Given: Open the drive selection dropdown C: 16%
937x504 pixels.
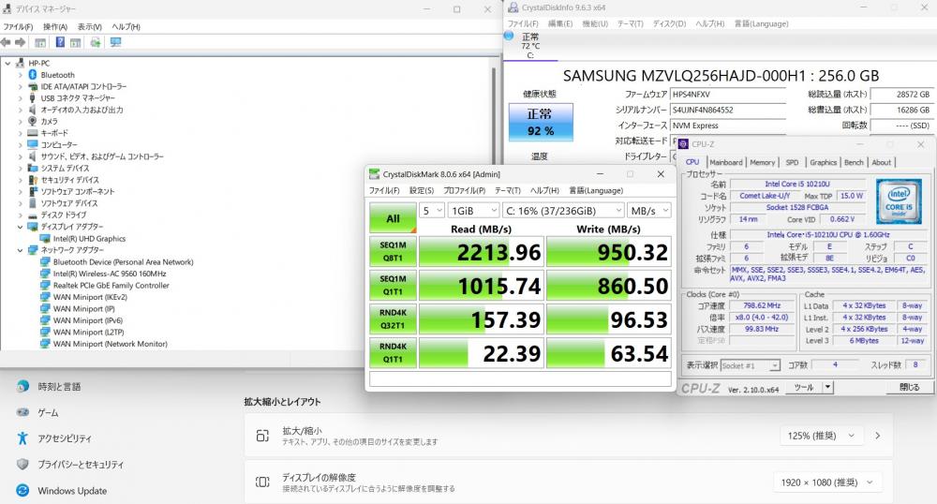Looking at the screenshot, I should tap(563, 211).
